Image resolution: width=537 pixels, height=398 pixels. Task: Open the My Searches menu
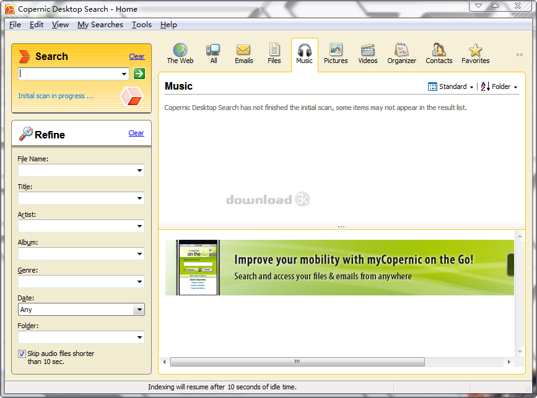pos(100,25)
